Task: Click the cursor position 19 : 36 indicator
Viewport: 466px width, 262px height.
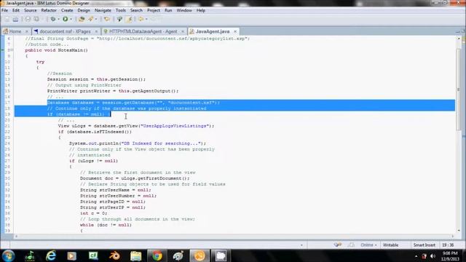Action: pyautogui.click(x=448, y=245)
